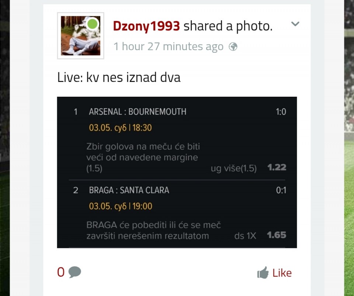The width and height of the screenshot is (354, 296).
Task: Click the 'ug više(1.5)' bet label
Action: click(x=234, y=168)
